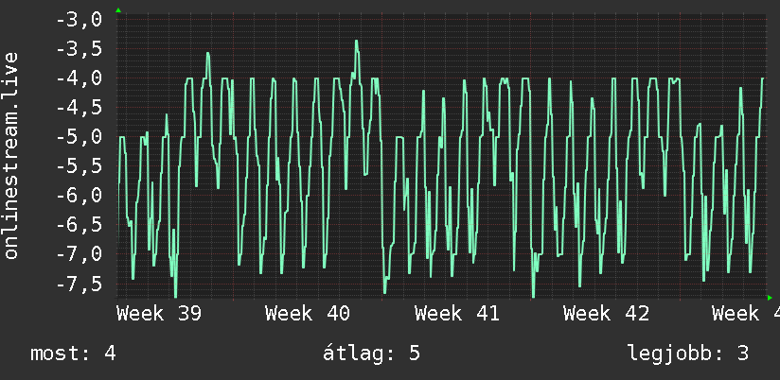
Task: Select the '-6,5' y-axis value
Action: point(79,225)
